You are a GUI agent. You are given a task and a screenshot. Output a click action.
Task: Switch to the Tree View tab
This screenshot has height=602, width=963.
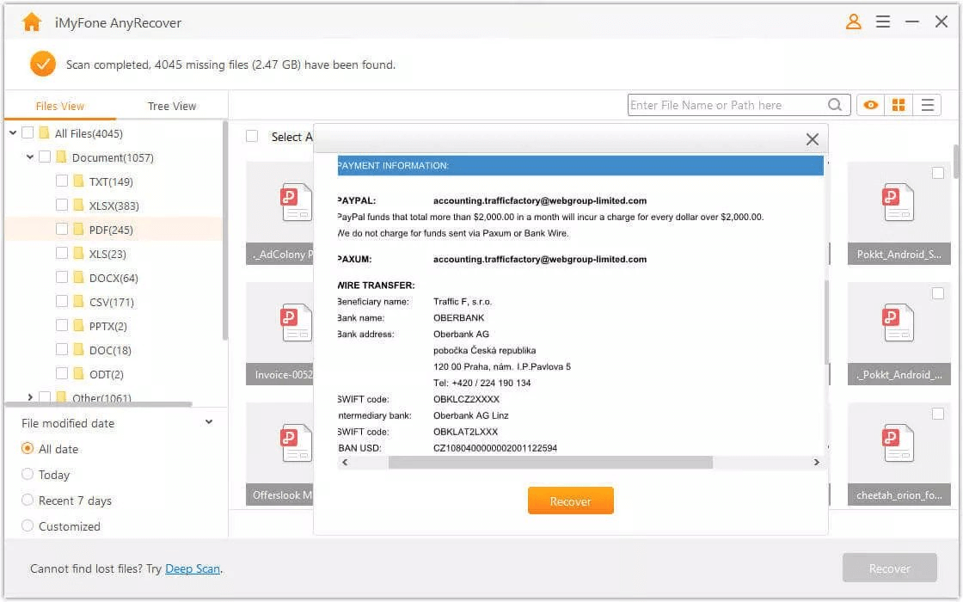click(172, 106)
